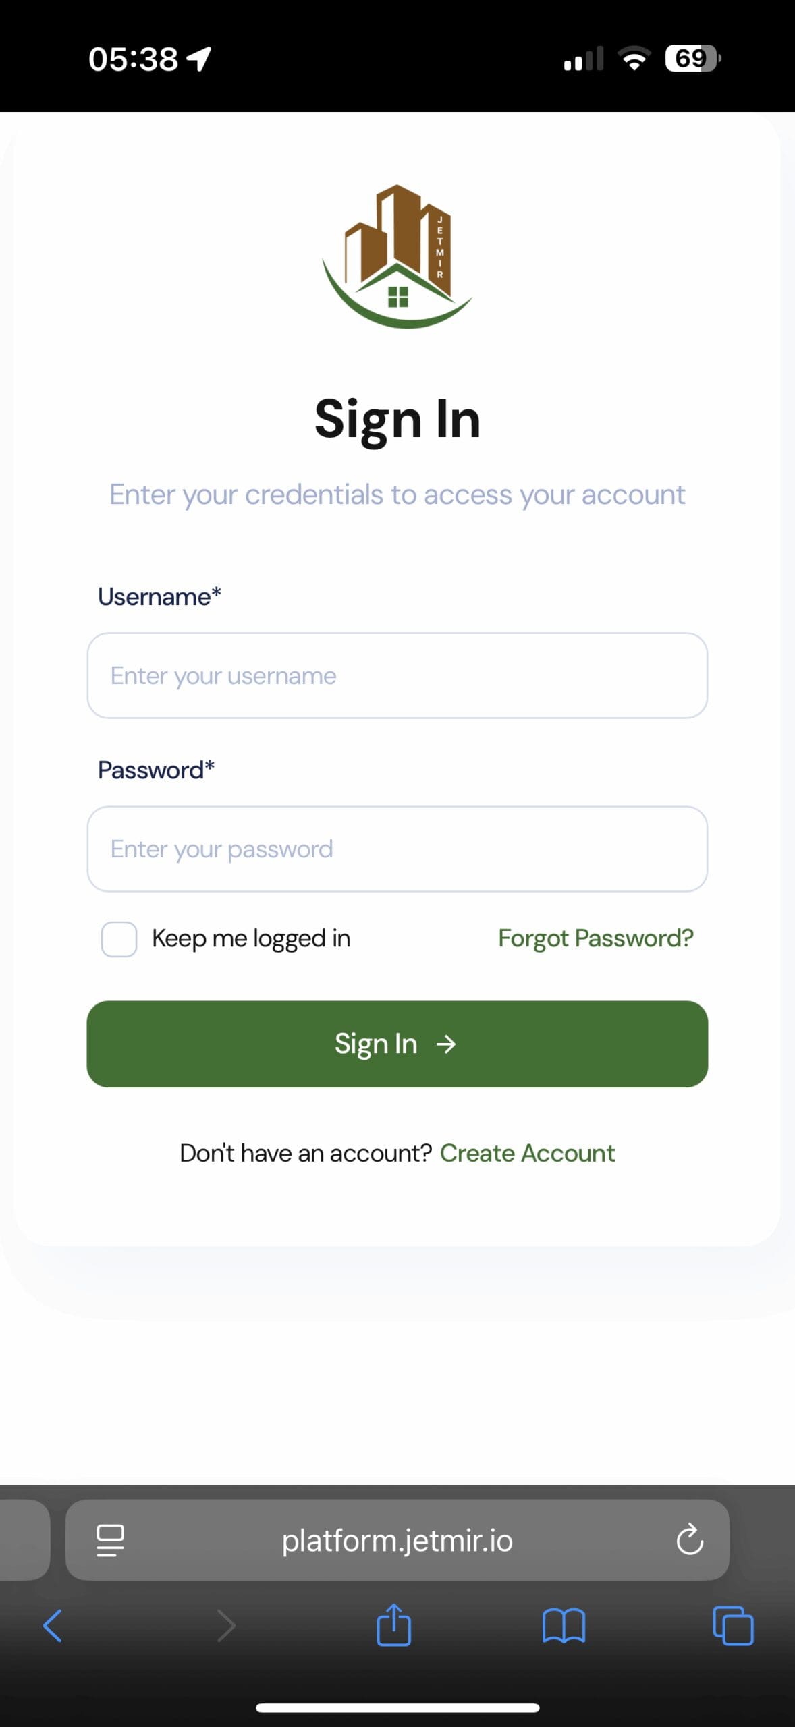795x1727 pixels.
Task: Reload the page in Safari
Action: pyautogui.click(x=689, y=1540)
